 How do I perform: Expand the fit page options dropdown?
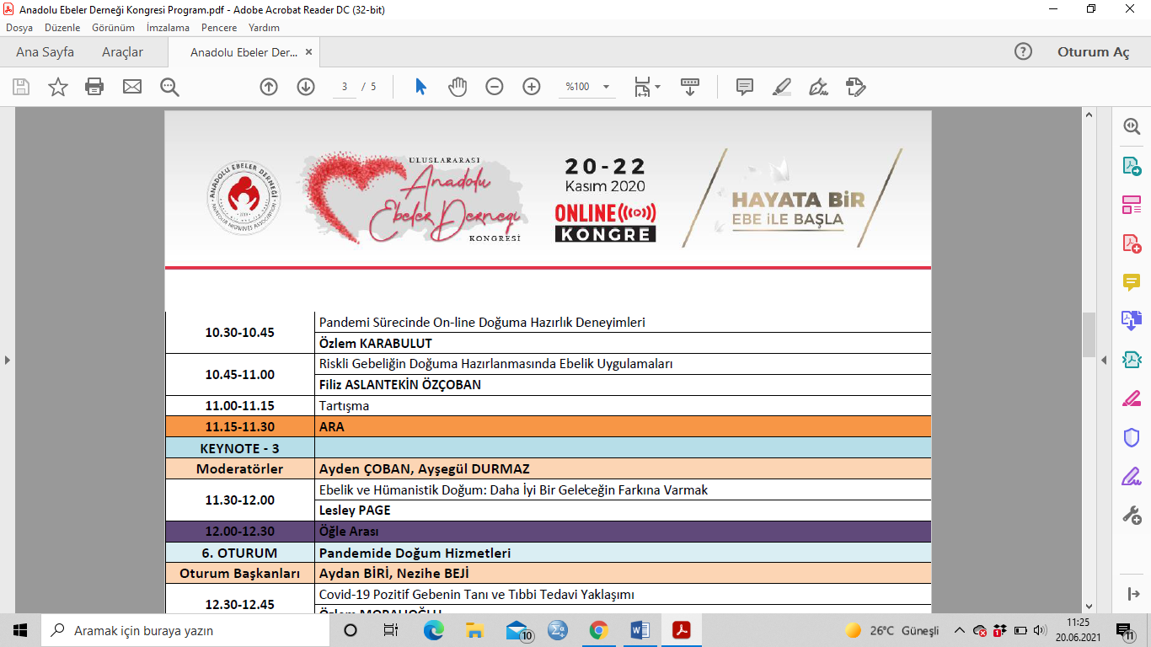click(x=657, y=87)
